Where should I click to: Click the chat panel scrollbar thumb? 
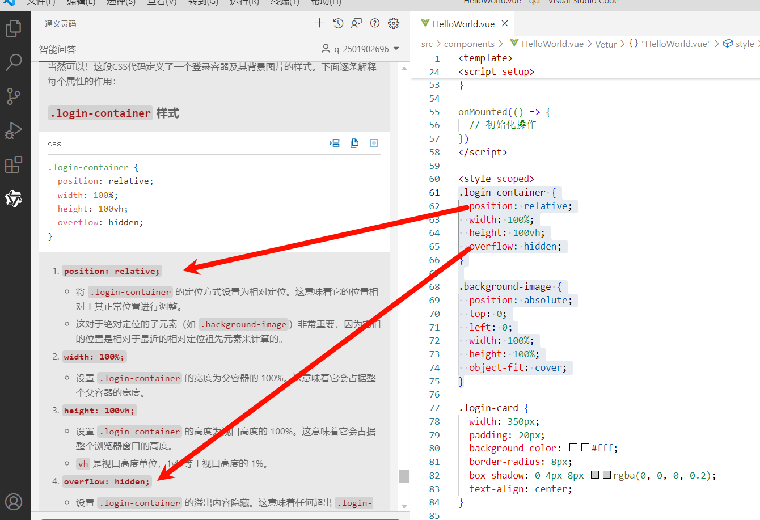point(404,476)
